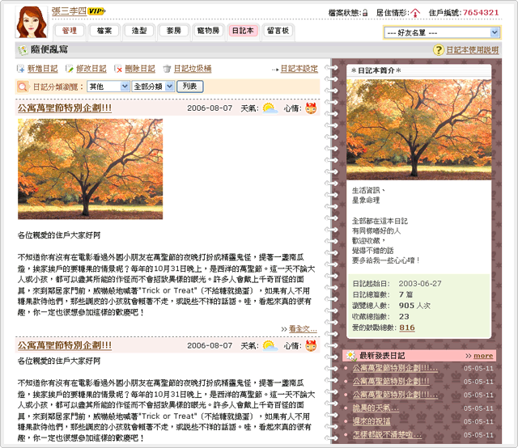
Task: Click the 新增日記 add icon
Action: click(x=21, y=69)
